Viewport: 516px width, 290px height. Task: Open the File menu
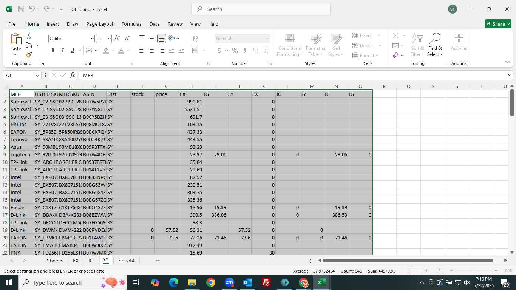[x=12, y=24]
